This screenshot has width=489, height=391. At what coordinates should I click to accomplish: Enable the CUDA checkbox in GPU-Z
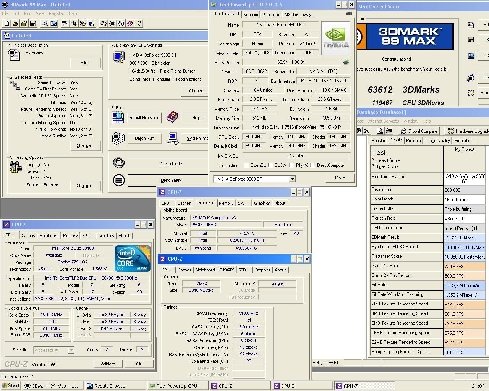point(270,165)
